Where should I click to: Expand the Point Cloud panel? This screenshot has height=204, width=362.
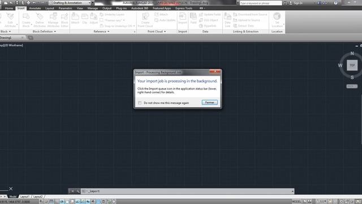click(157, 32)
